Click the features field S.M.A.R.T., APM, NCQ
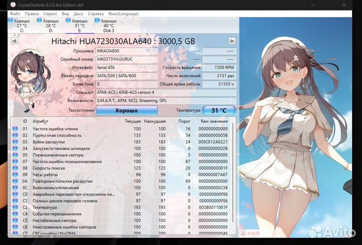This screenshot has width=362, height=245. coord(166,101)
